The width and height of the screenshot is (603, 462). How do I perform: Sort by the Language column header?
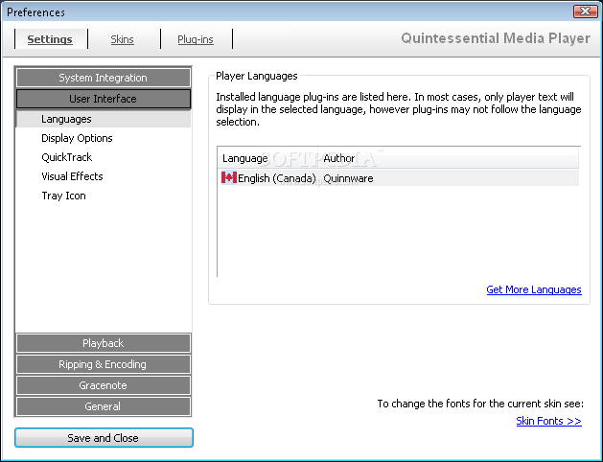268,158
